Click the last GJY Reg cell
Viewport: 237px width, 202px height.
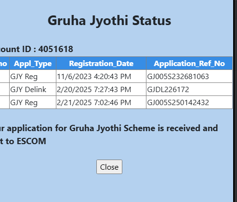pyautogui.click(x=33, y=102)
